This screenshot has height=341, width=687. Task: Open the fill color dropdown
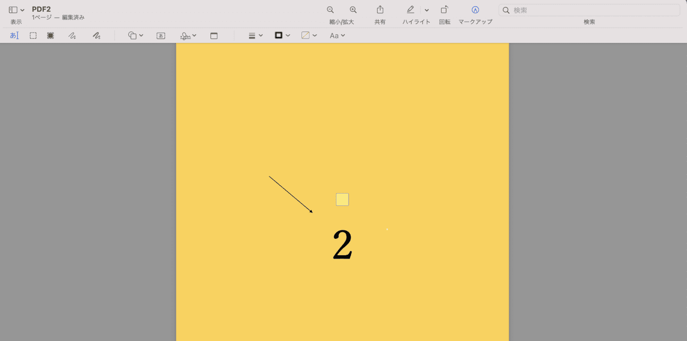tap(309, 35)
